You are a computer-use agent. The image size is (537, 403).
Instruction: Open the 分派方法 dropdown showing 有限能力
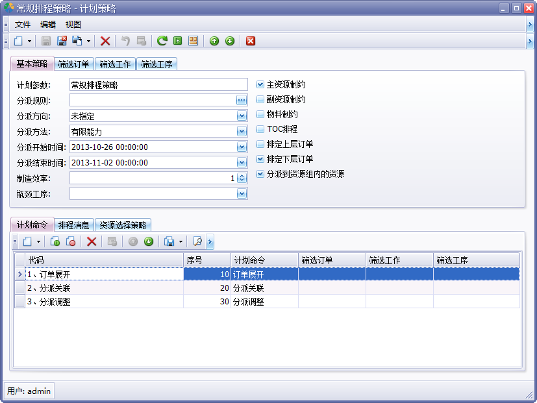point(242,132)
